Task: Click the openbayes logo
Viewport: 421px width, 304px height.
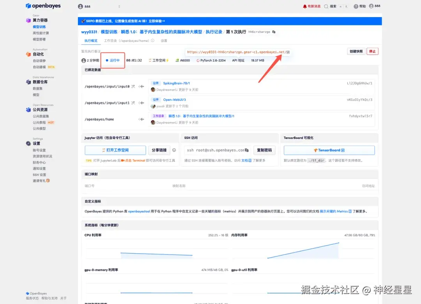Action: (x=43, y=5)
